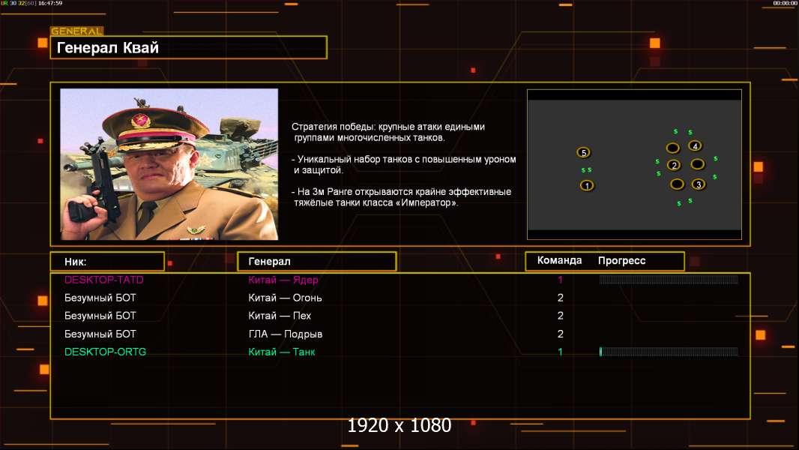
Task: Click the "Команда" column header
Action: [559, 261]
